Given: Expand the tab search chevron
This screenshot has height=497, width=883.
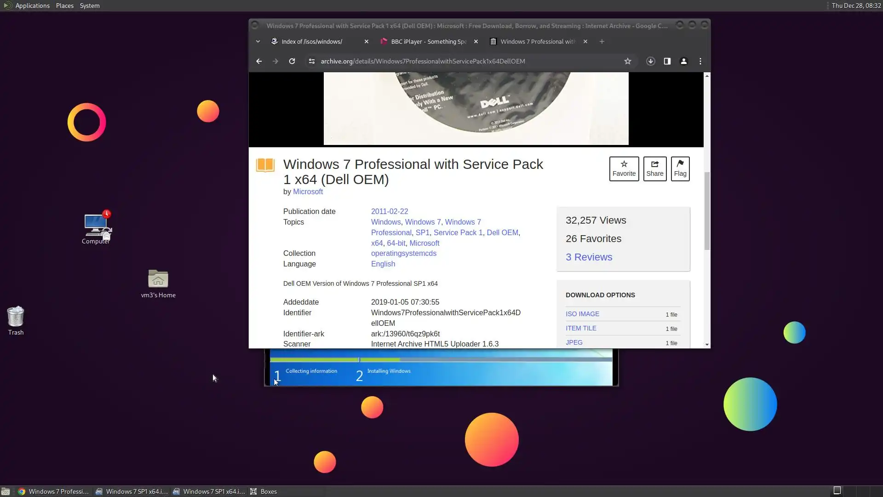Looking at the screenshot, I should tap(258, 41).
